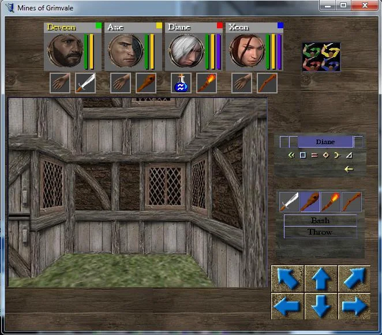Image resolution: width=382 pixels, height=335 pixels.
Task: Move backward with the down arrow
Action: pyautogui.click(x=321, y=306)
